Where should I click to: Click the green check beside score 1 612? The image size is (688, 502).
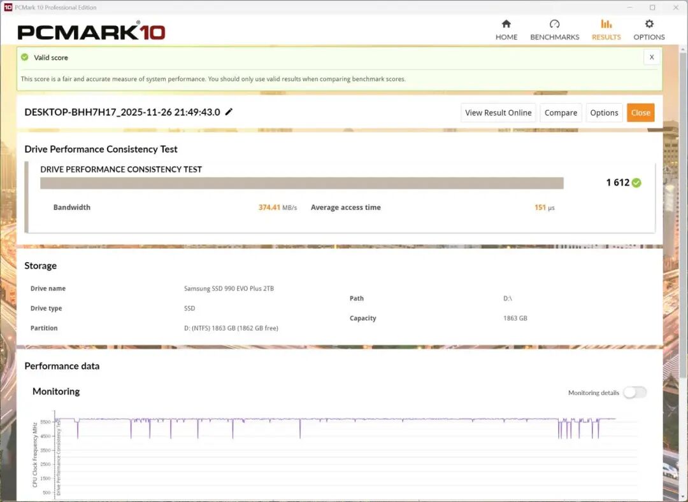pyautogui.click(x=636, y=183)
